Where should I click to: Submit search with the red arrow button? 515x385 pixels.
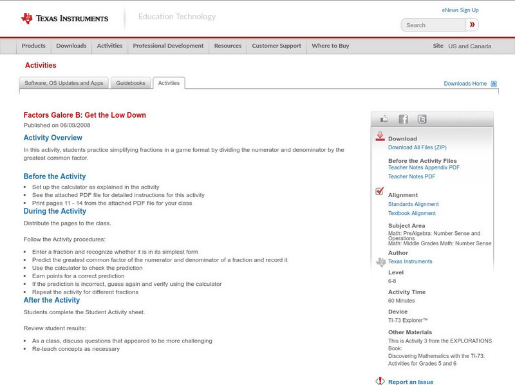(x=473, y=24)
